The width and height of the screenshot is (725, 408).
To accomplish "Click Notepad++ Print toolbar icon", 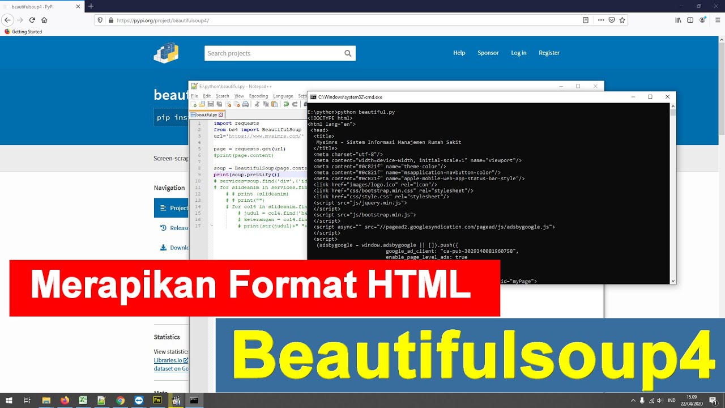I will coord(245,104).
